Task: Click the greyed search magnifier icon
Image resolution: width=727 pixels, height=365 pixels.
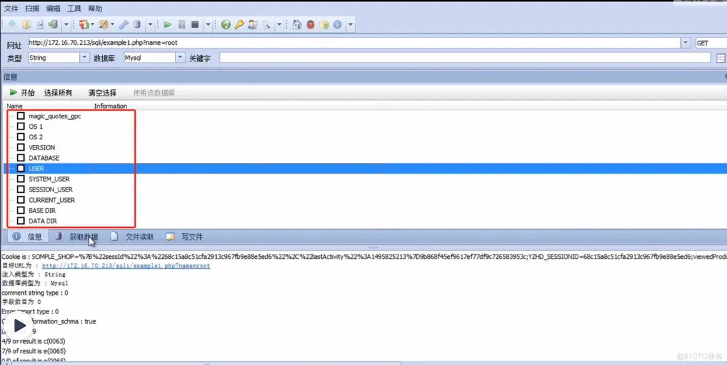Action: pos(266,25)
